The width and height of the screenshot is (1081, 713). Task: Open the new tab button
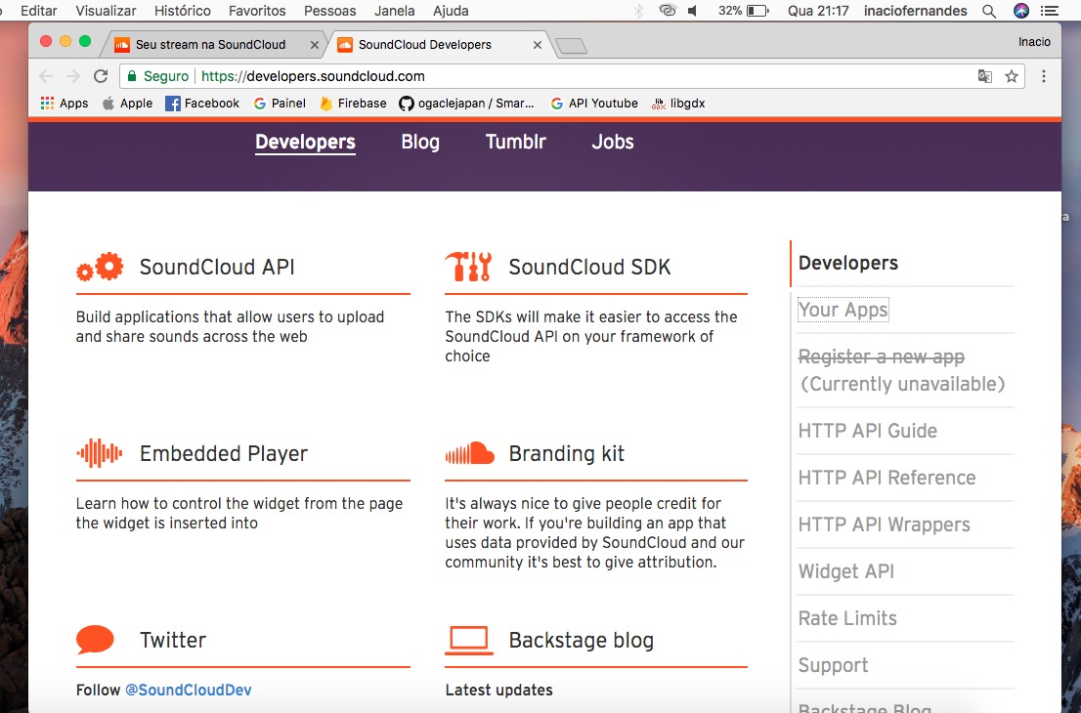570,46
